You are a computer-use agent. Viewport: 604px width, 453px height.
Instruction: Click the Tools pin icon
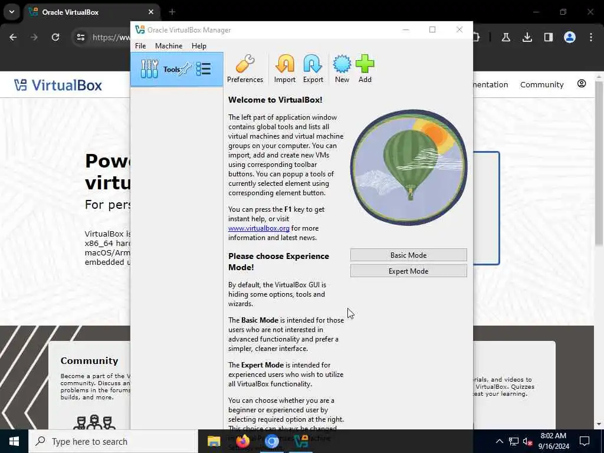(186, 69)
